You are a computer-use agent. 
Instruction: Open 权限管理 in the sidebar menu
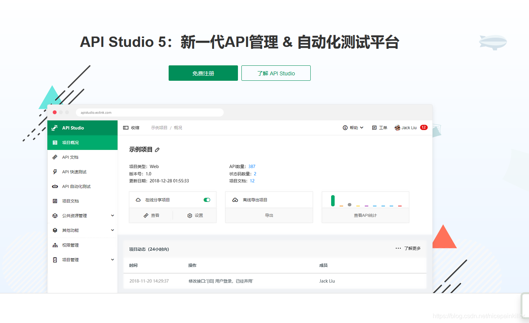tap(82, 245)
